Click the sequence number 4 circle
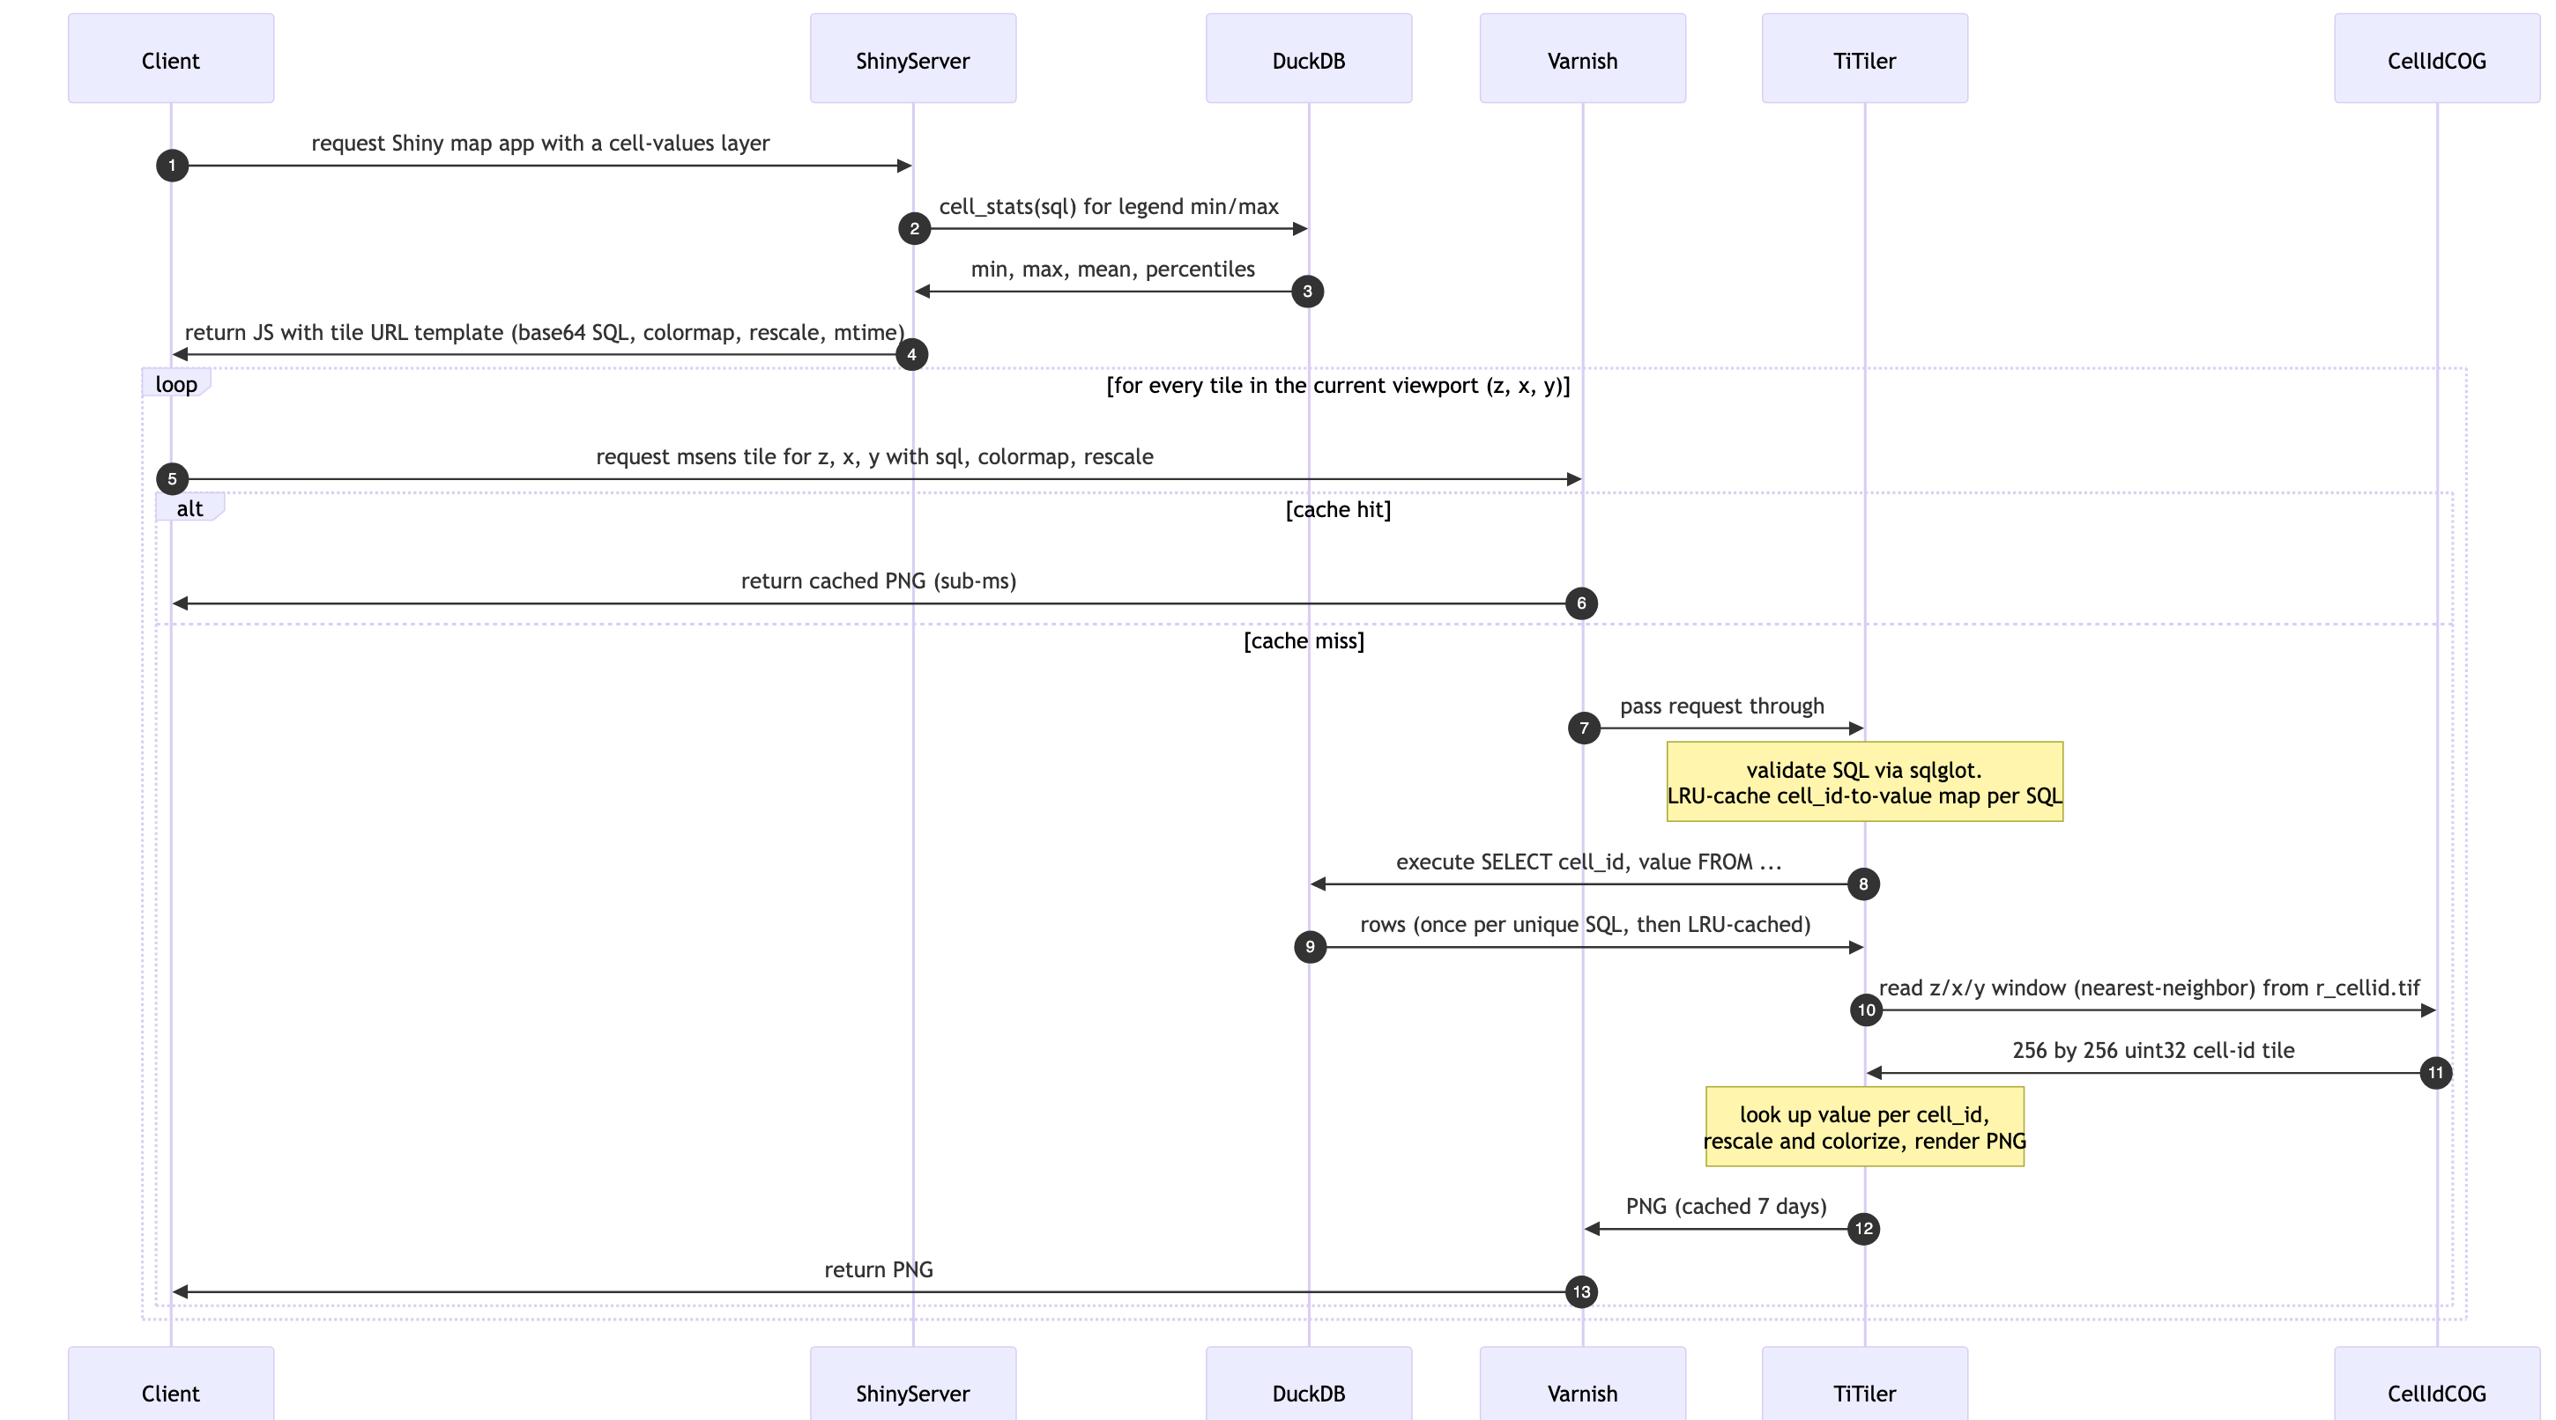Image resolution: width=2556 pixels, height=1420 pixels. tap(912, 354)
